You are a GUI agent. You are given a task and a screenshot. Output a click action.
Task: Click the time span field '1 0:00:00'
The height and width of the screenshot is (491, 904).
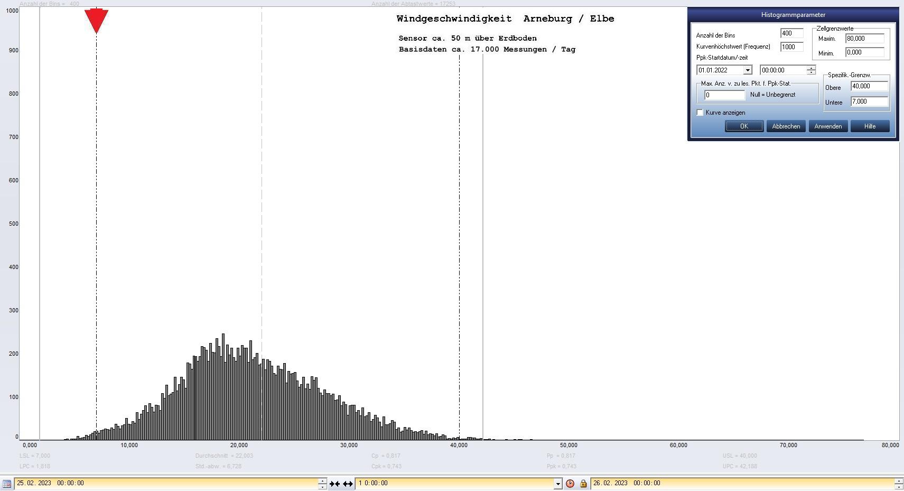pos(455,484)
